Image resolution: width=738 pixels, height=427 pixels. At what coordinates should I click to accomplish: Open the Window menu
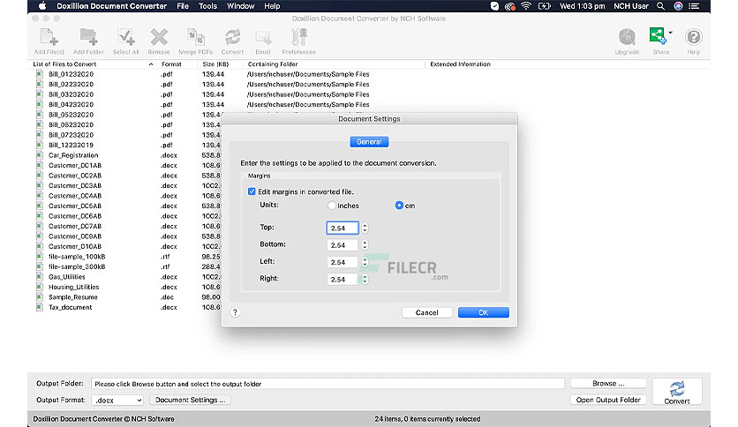pyautogui.click(x=240, y=6)
